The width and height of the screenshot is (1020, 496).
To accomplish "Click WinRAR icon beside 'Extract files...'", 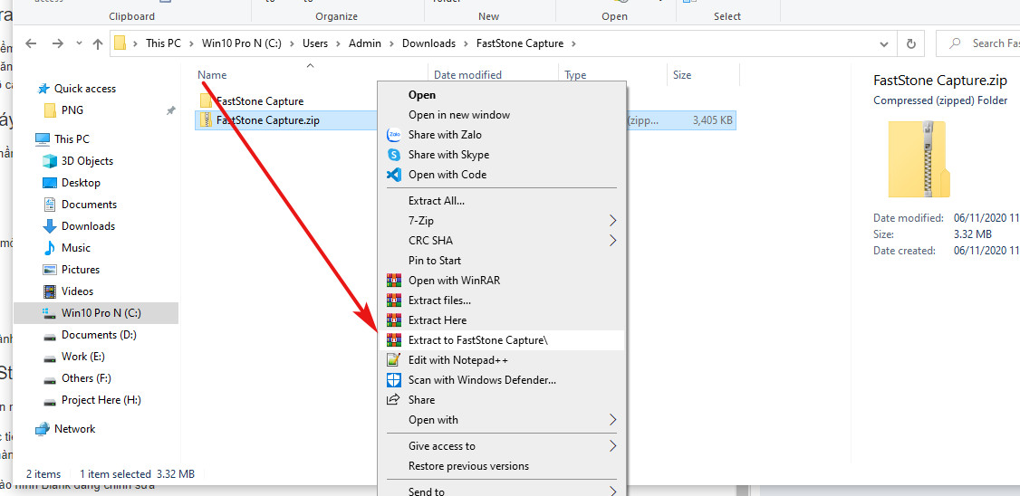I will click(x=394, y=300).
